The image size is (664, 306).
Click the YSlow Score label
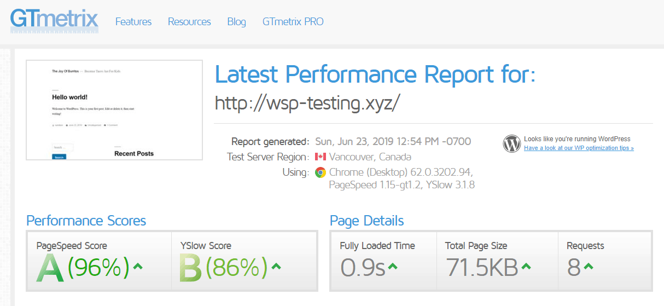206,246
